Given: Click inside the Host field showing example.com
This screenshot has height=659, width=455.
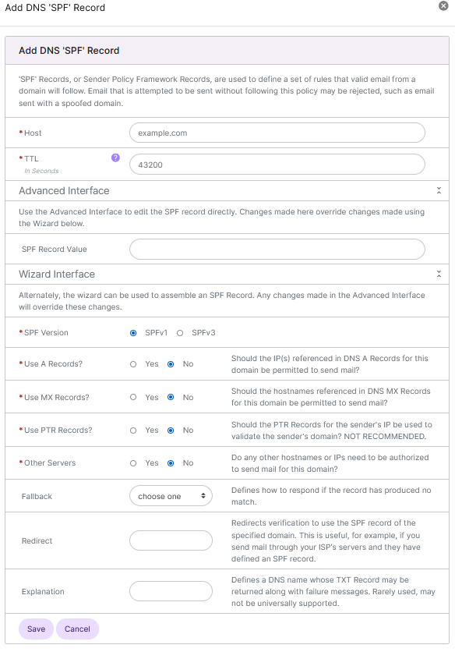Looking at the screenshot, I should tap(277, 131).
